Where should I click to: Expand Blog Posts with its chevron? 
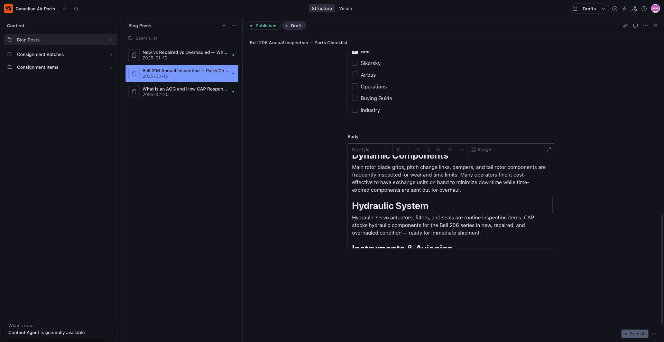pyautogui.click(x=111, y=40)
